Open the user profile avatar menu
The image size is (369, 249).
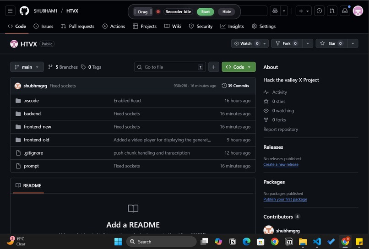[x=358, y=11]
